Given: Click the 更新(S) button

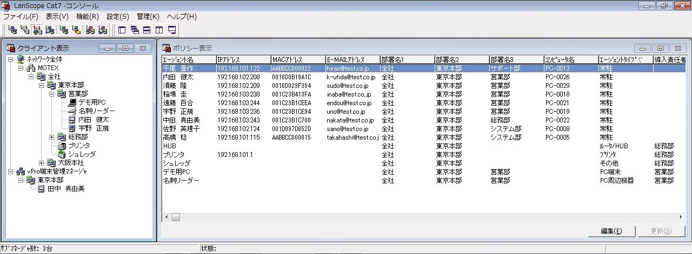Looking at the screenshot, I should tap(661, 231).
